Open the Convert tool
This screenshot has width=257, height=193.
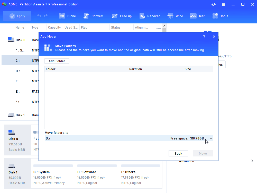click(93, 16)
